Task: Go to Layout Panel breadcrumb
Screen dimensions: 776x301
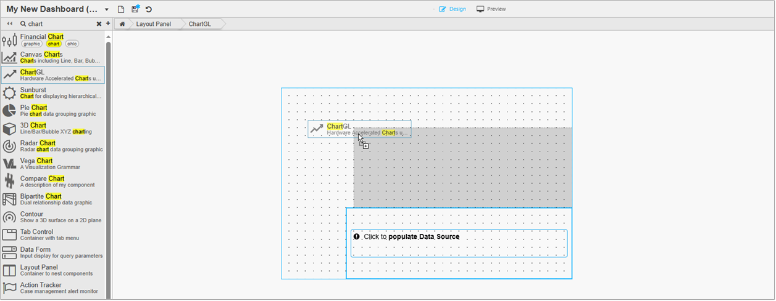Action: 154,24
